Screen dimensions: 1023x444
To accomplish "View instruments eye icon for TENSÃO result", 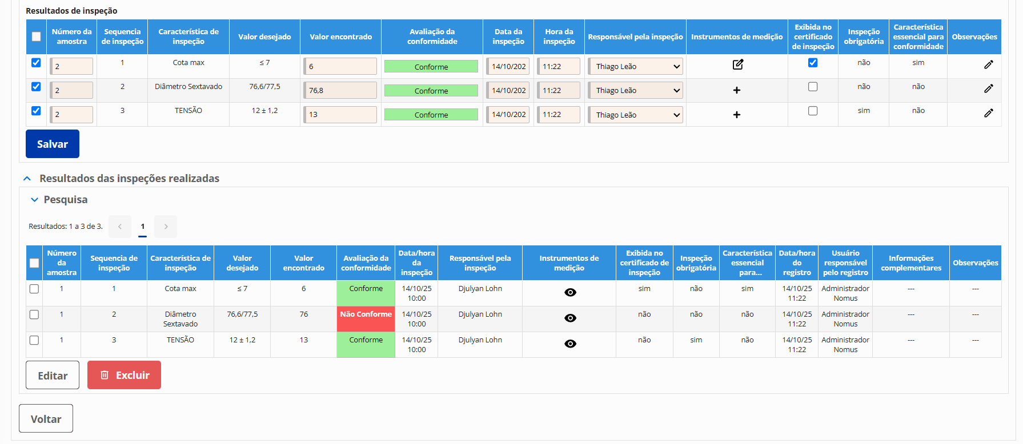I will click(x=569, y=344).
